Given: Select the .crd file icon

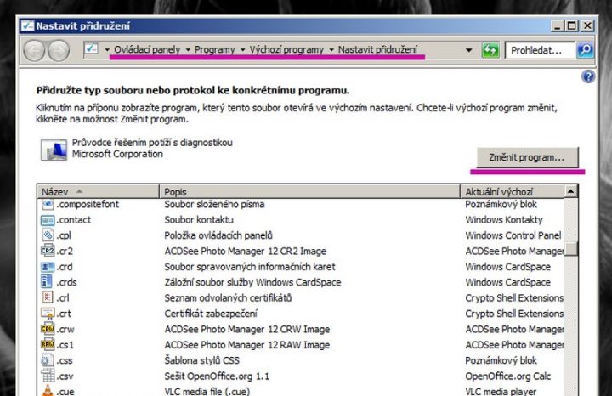Looking at the screenshot, I should click(48, 267).
